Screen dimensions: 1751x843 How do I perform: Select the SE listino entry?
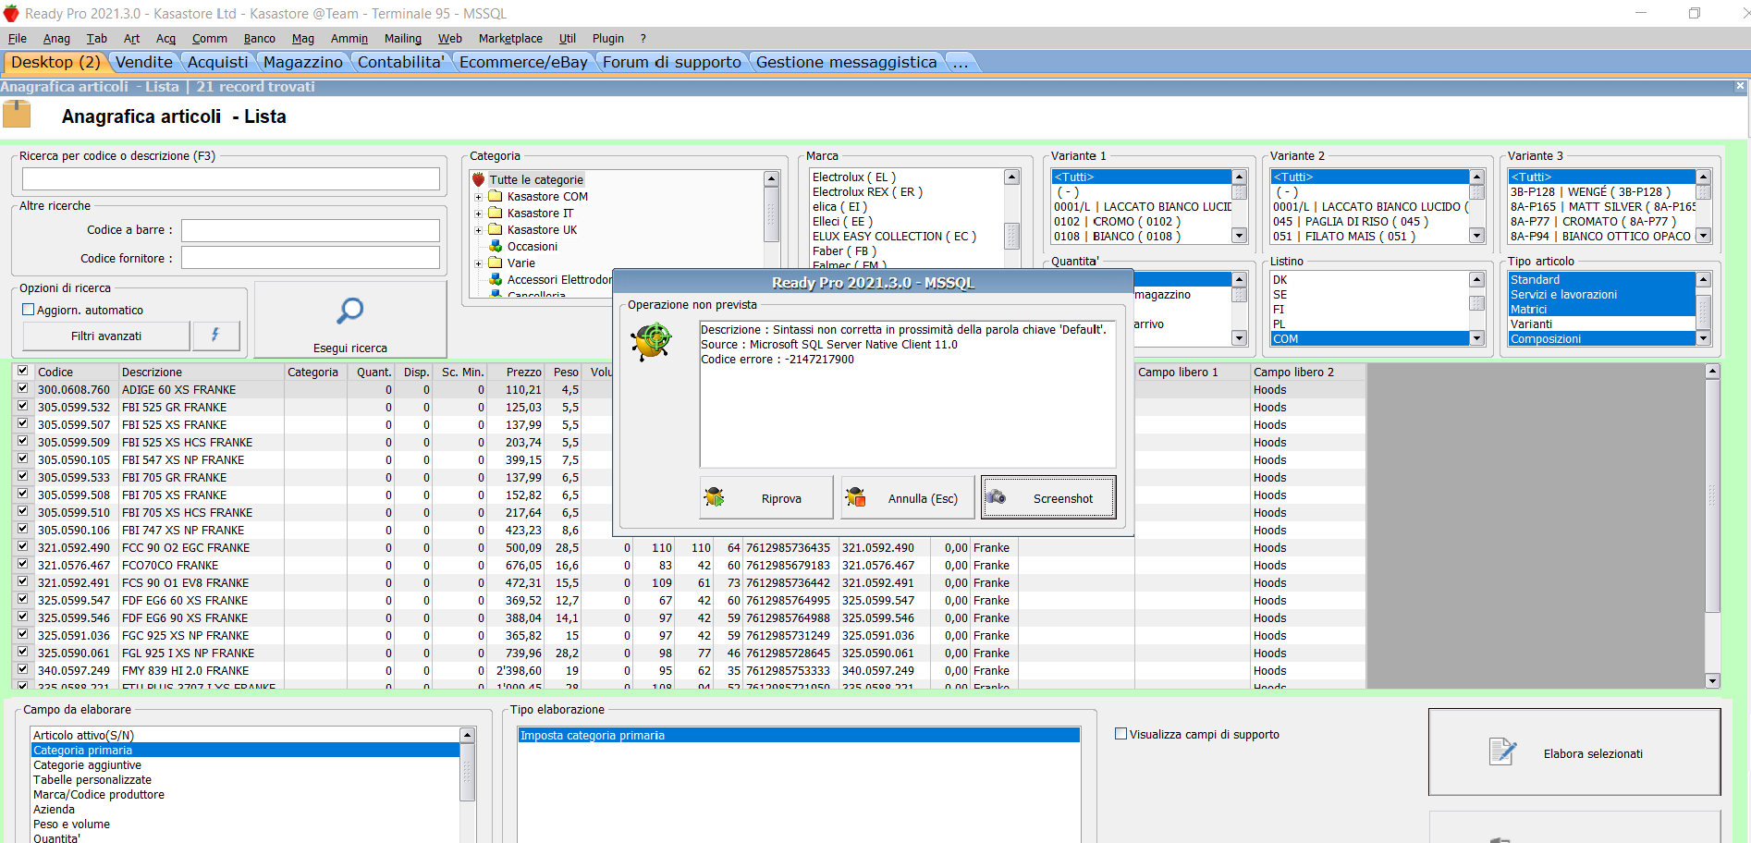coord(1280,294)
